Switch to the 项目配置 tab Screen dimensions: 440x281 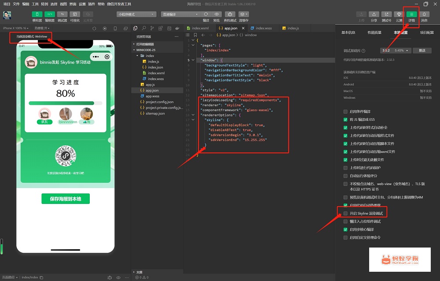pyautogui.click(x=427, y=33)
